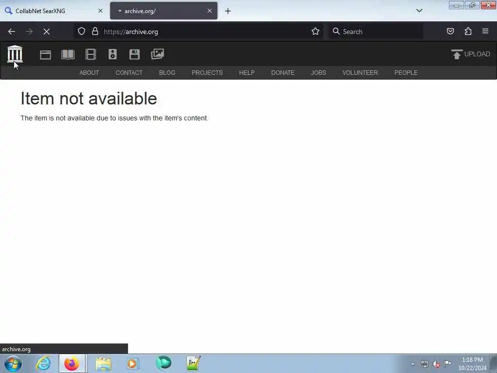Click the muted volume tray icon
The width and height of the screenshot is (497, 373).
[436, 364]
